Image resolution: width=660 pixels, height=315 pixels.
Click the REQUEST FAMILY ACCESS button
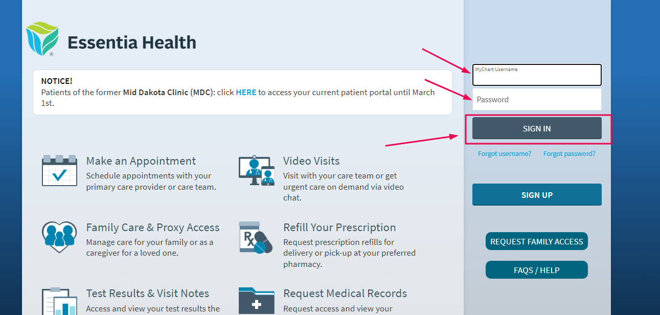537,241
